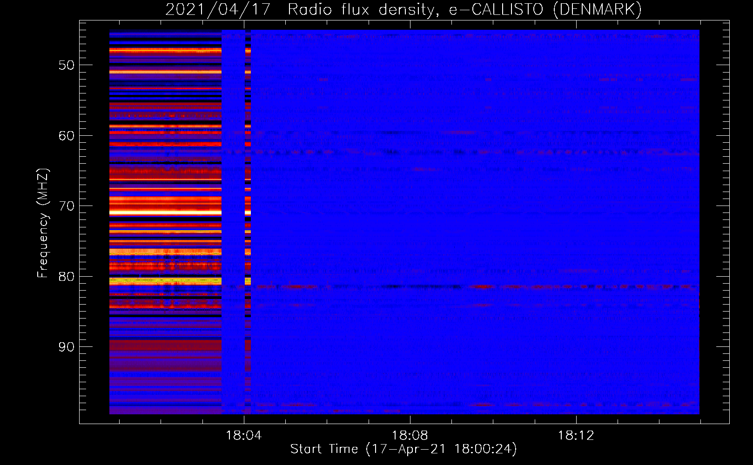Click the plot title 'Radio flux density, e-CALLISTO (DENMARK)'
Screen dimensions: 753x465
[x=464, y=9]
